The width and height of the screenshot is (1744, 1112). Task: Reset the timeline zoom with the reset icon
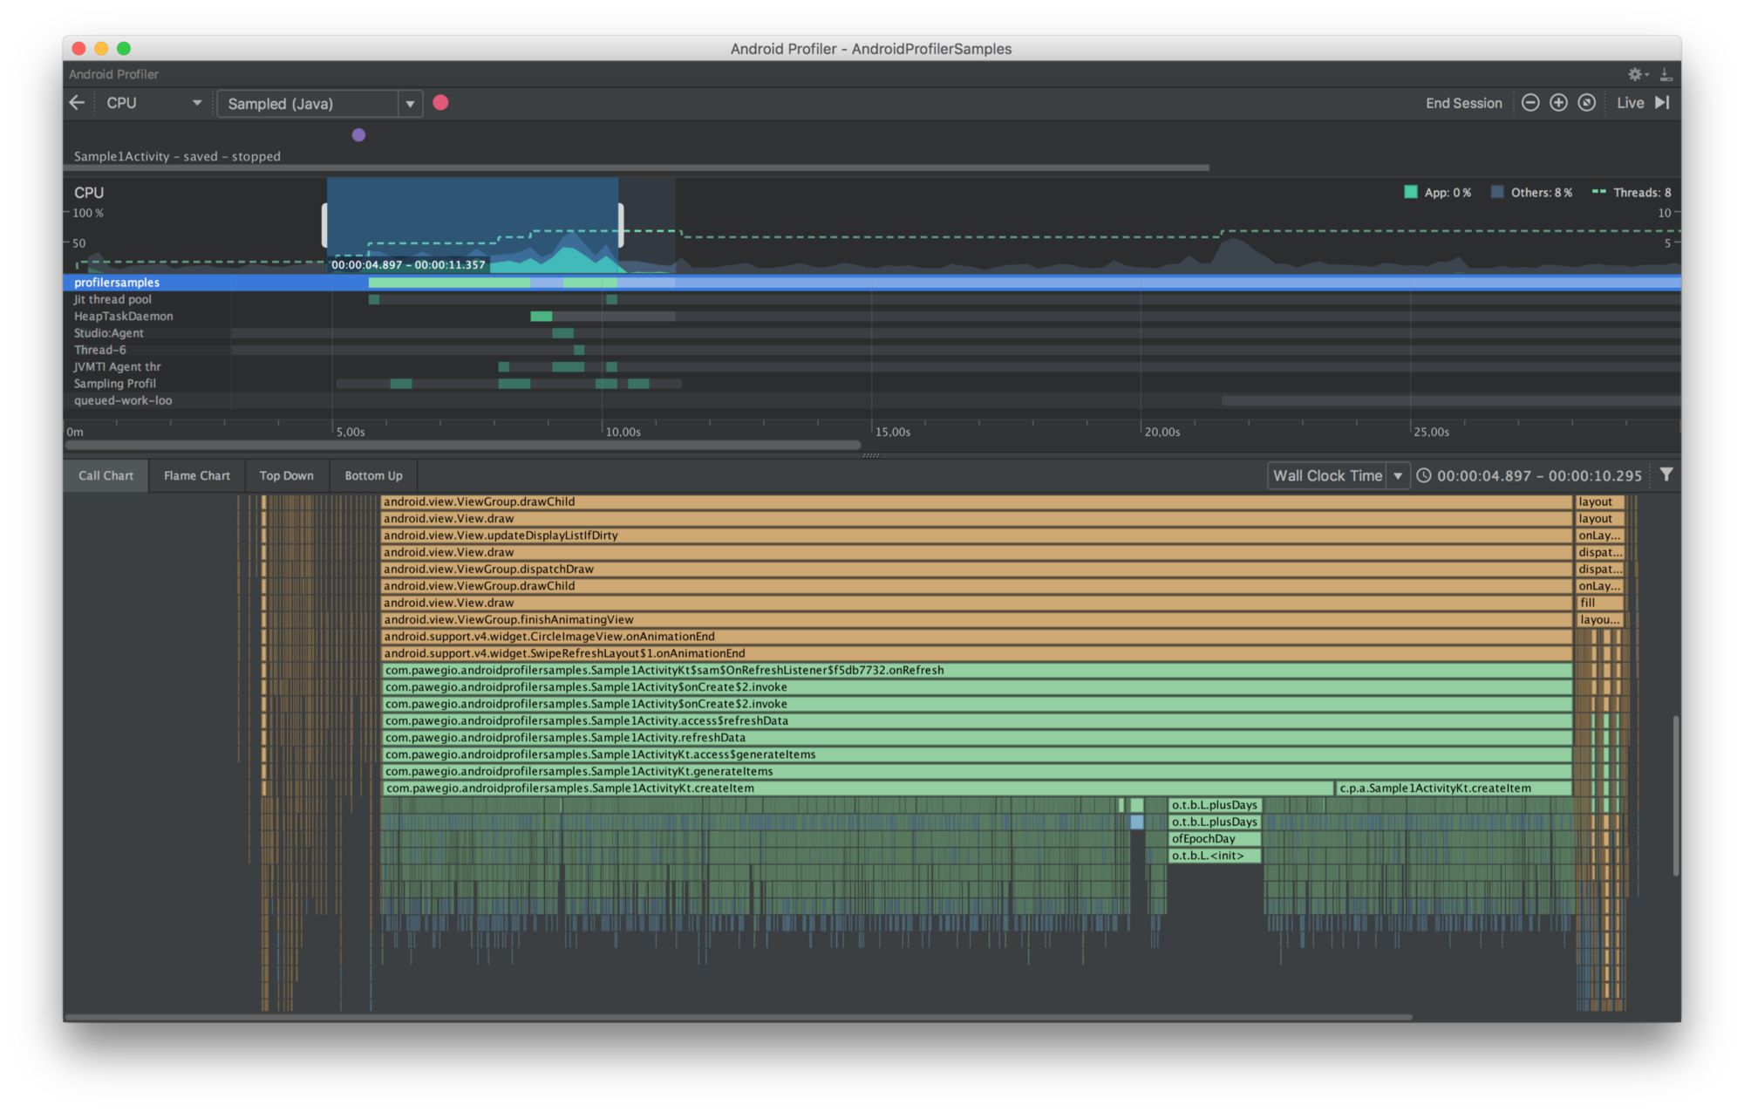click(x=1587, y=102)
